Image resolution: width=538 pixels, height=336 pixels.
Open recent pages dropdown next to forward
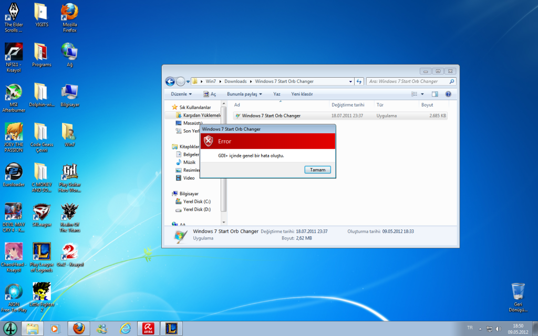188,81
